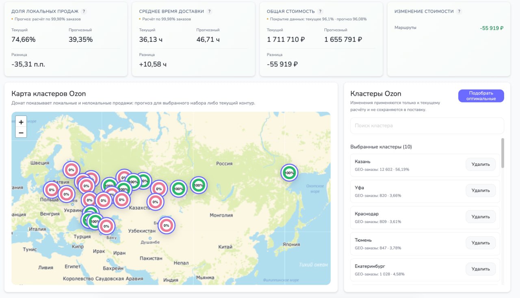Open help icon next to Среднее время доставки
Image resolution: width=520 pixels, height=298 pixels.
click(x=209, y=11)
